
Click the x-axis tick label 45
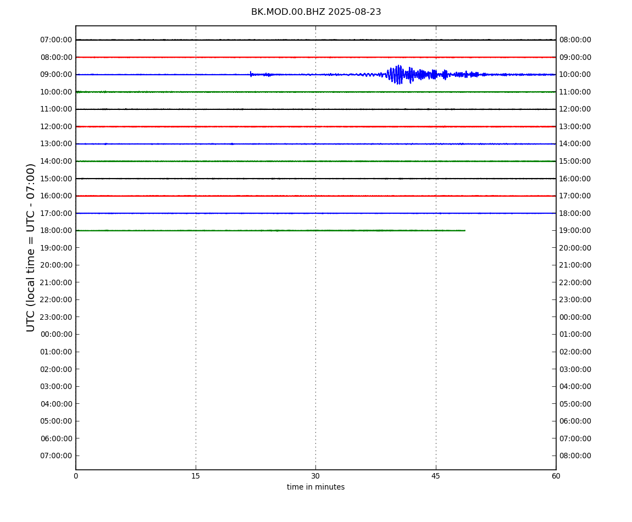pyautogui.click(x=436, y=476)
